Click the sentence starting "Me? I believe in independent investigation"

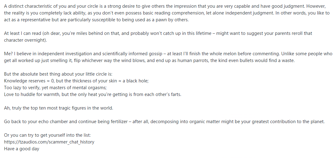168,54
